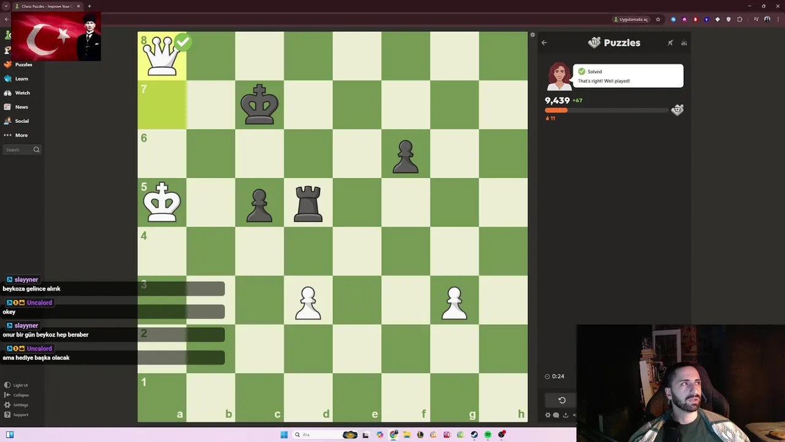This screenshot has width=785, height=442.
Task: Open board settings gear beside the board
Action: (x=532, y=35)
